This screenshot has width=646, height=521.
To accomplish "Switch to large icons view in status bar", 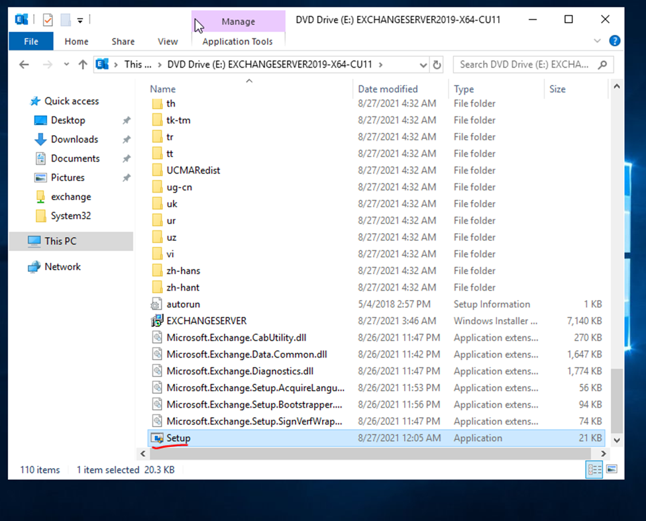I will [x=611, y=469].
